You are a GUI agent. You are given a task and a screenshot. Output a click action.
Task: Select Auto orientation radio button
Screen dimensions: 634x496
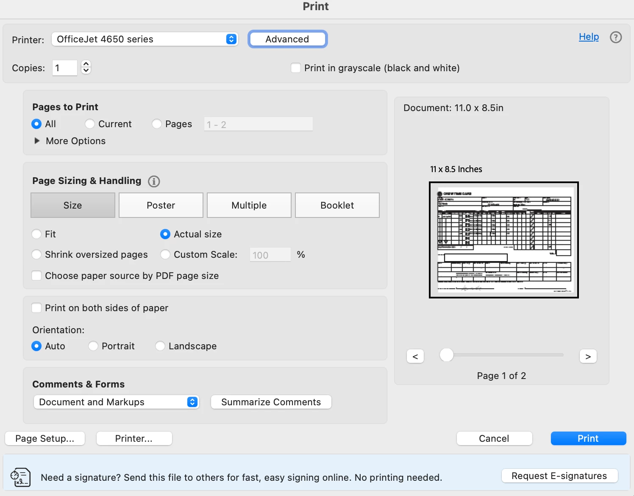point(36,346)
